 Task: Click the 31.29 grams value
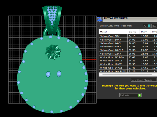132,71
